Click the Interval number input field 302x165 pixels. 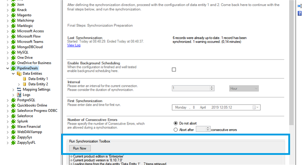(x=191, y=88)
